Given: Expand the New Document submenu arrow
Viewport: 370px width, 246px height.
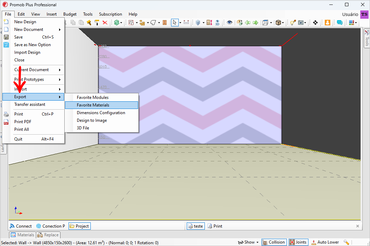Looking at the screenshot, I should coord(60,29).
